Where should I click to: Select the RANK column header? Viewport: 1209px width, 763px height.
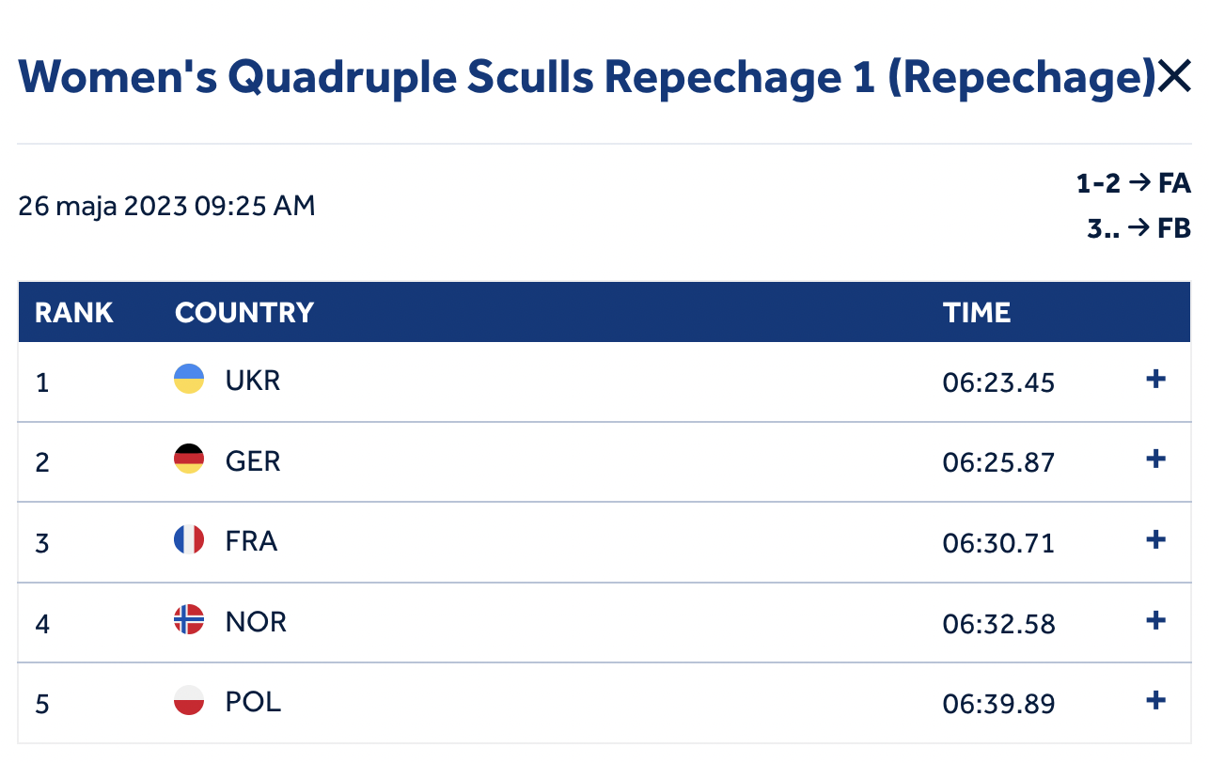click(x=74, y=312)
